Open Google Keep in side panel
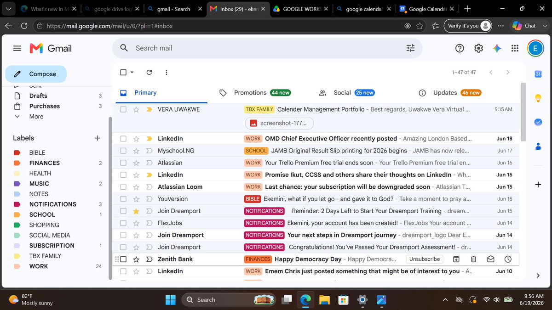 coord(538,98)
